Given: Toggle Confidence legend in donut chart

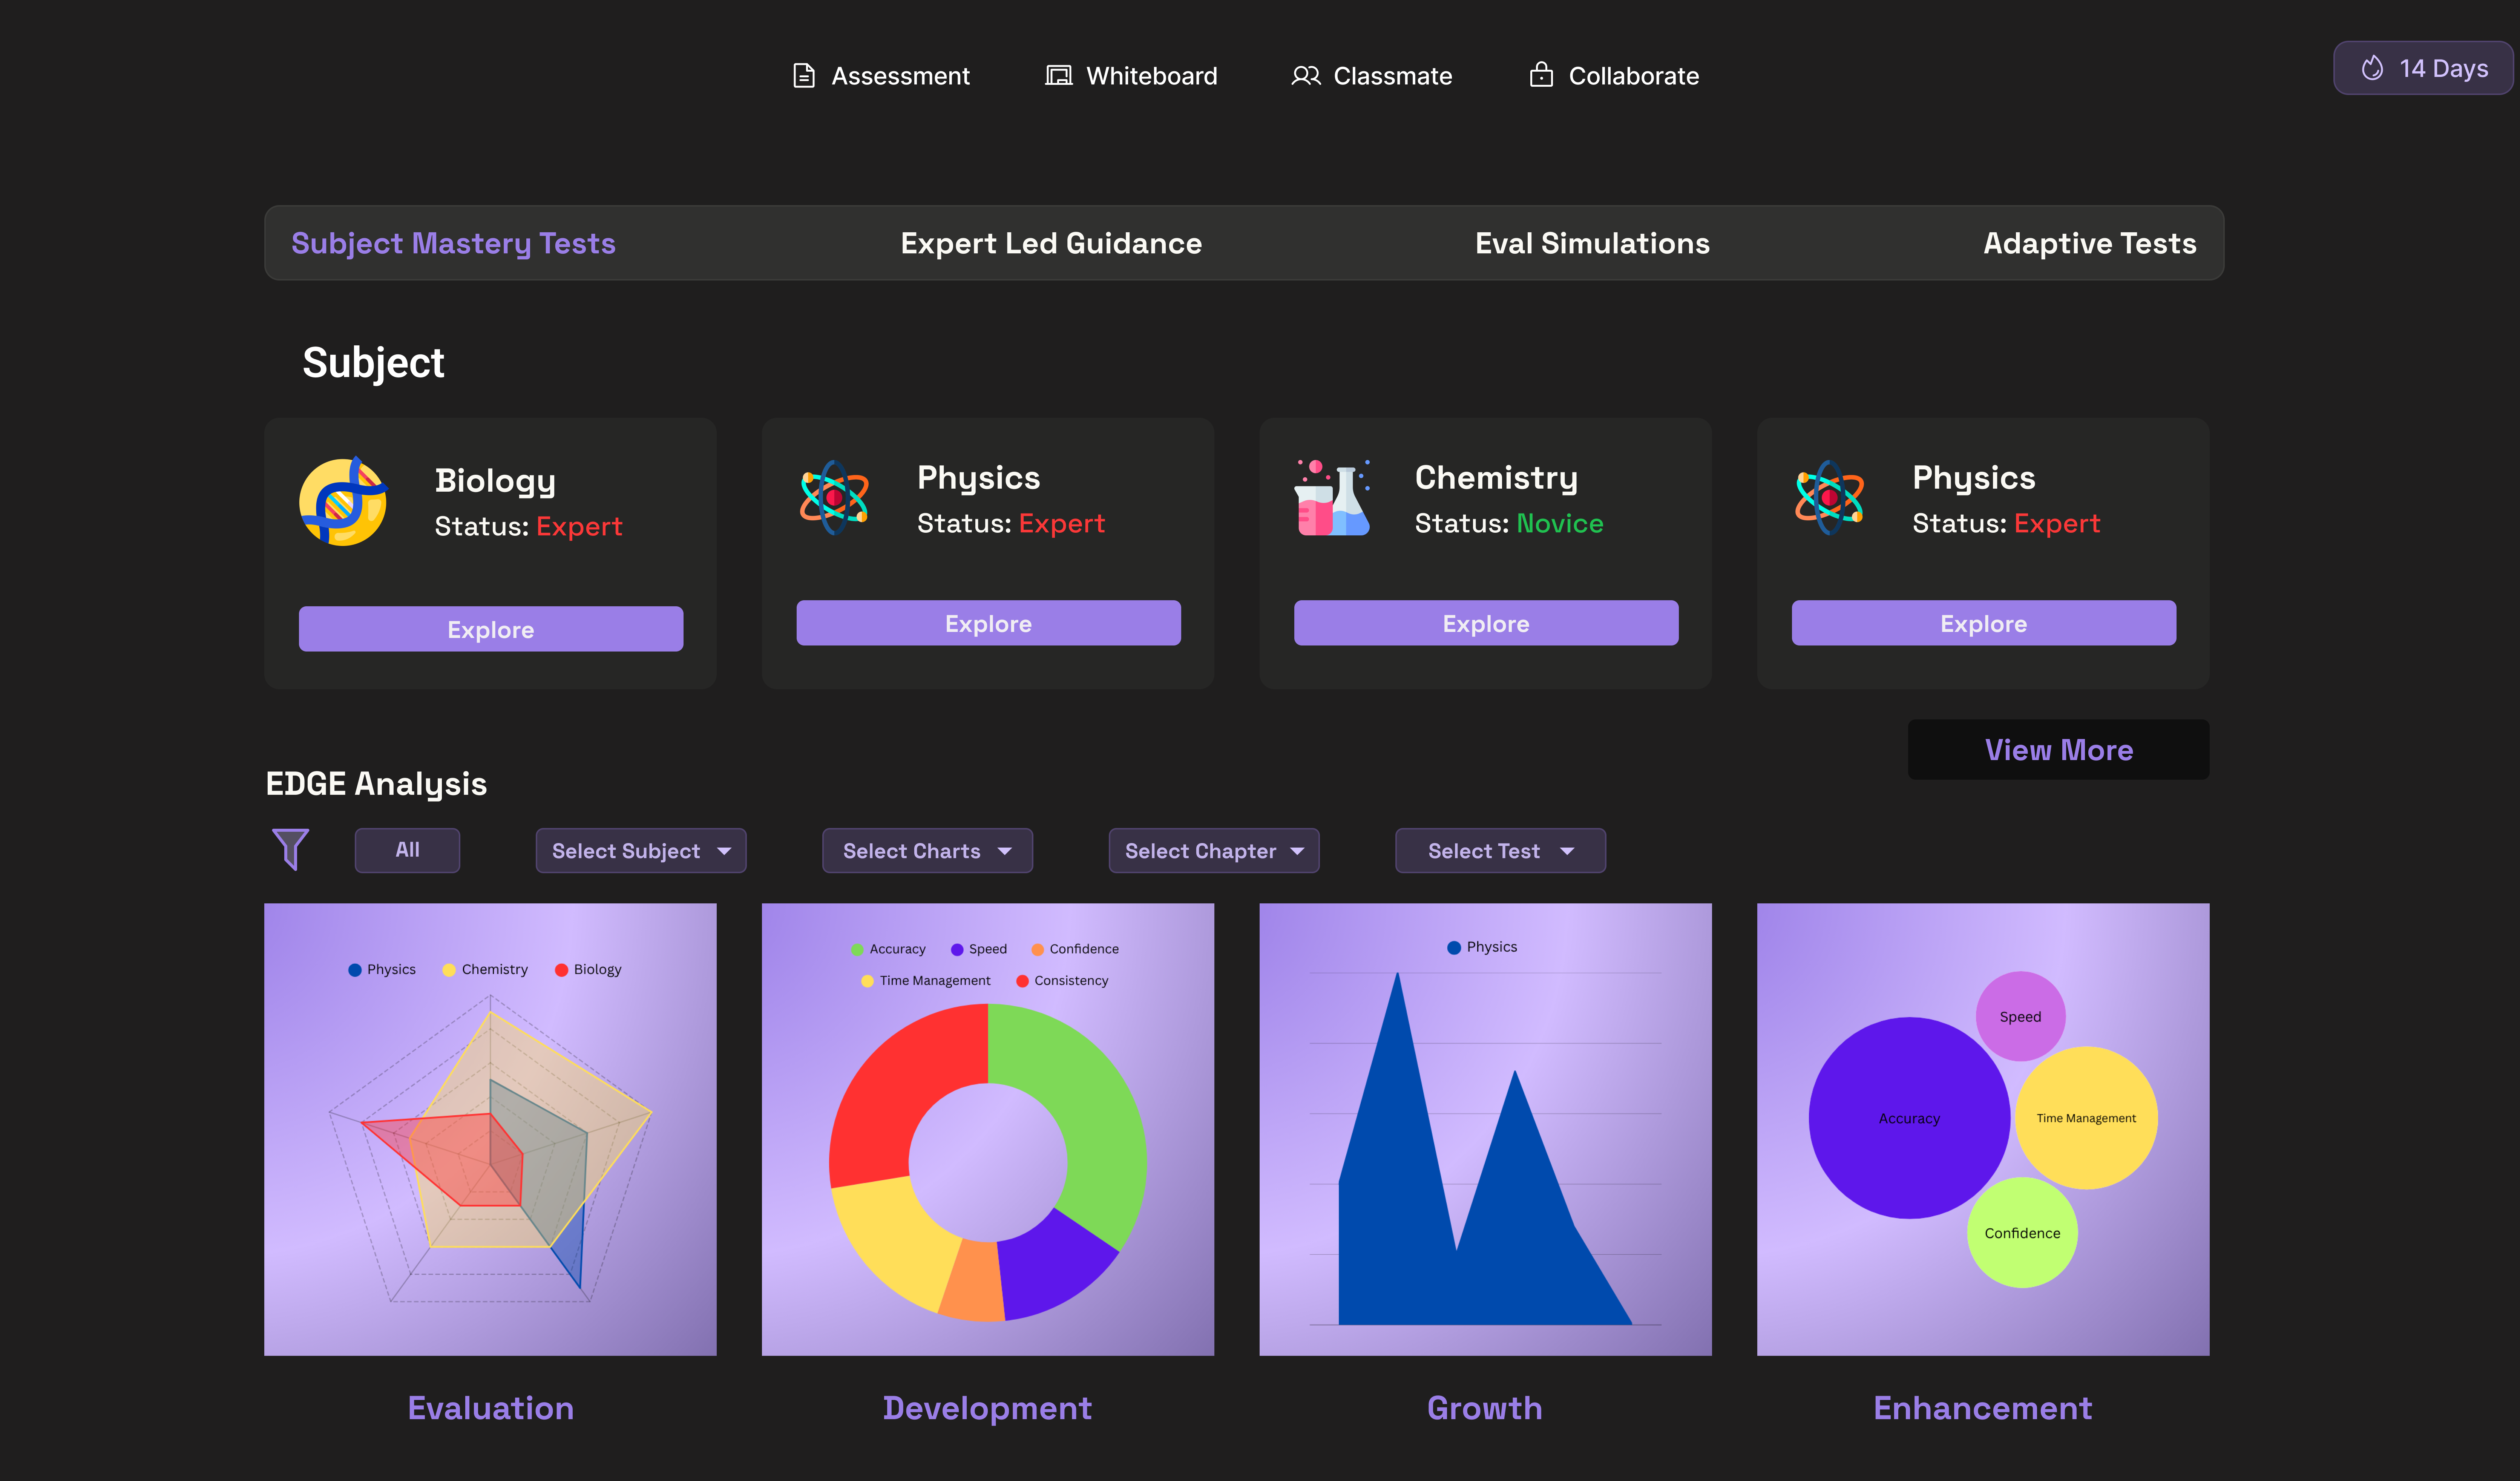Looking at the screenshot, I should pos(1075,949).
